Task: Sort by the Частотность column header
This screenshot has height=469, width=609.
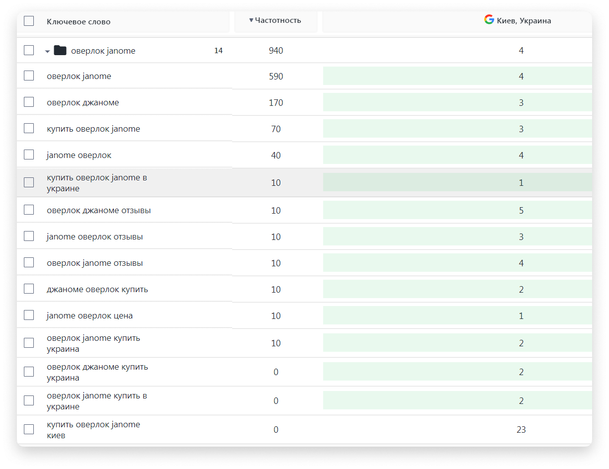Action: (x=278, y=20)
